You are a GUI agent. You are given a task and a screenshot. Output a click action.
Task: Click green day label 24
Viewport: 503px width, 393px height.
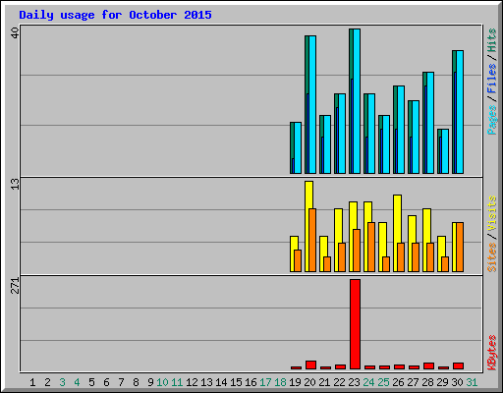368,382
